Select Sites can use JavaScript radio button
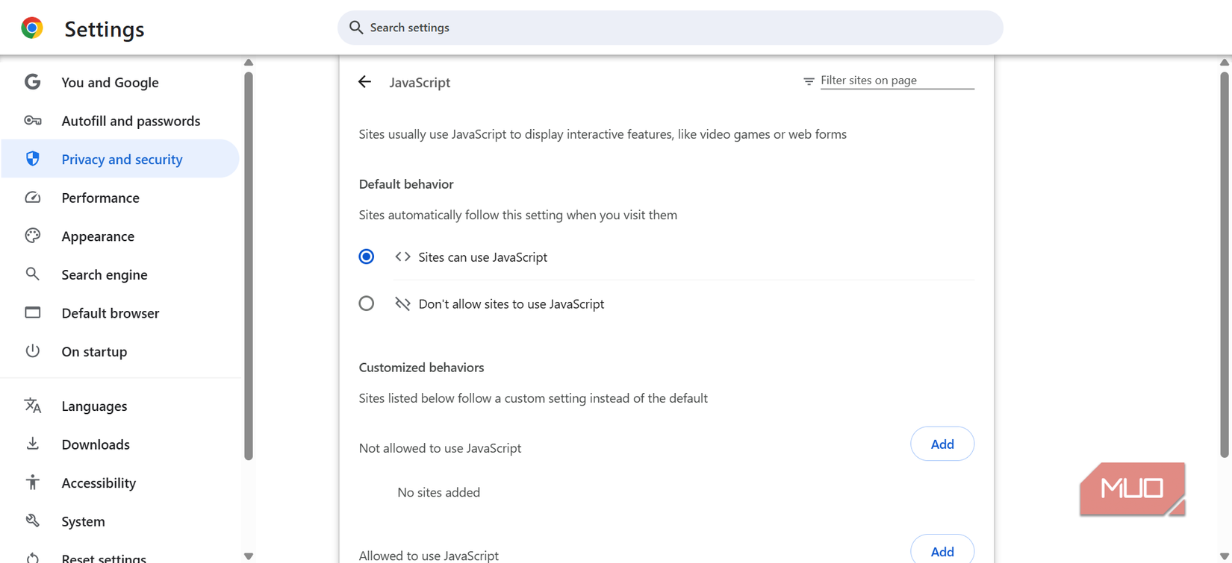The height and width of the screenshot is (563, 1232). pos(367,257)
